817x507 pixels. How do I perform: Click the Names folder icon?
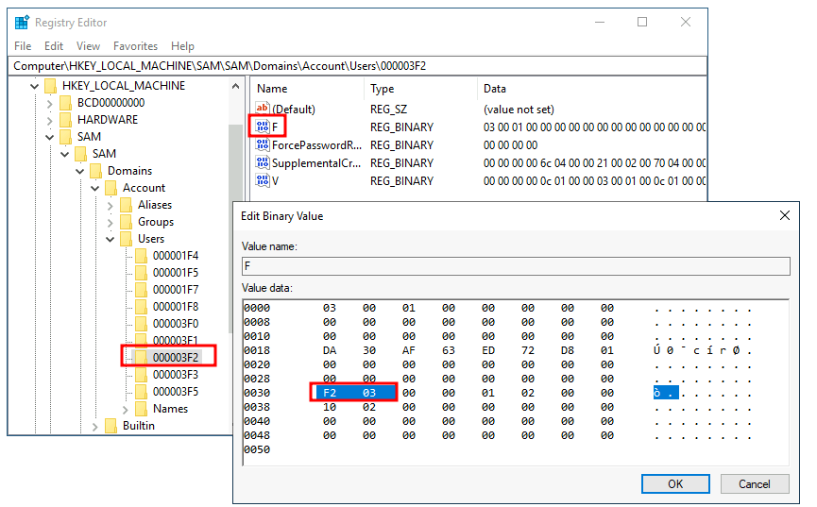pos(141,409)
